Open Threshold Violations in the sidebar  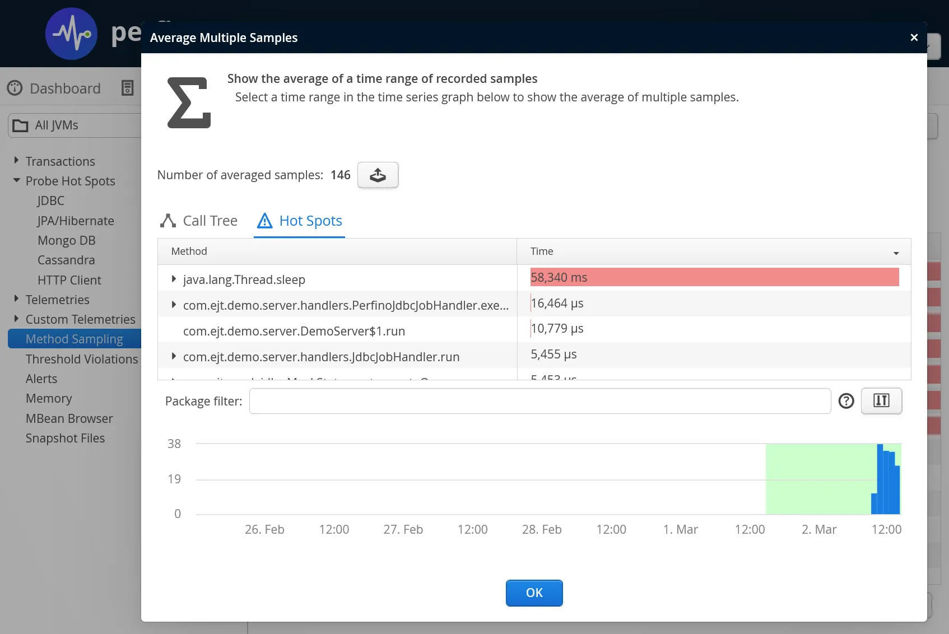[x=82, y=359]
